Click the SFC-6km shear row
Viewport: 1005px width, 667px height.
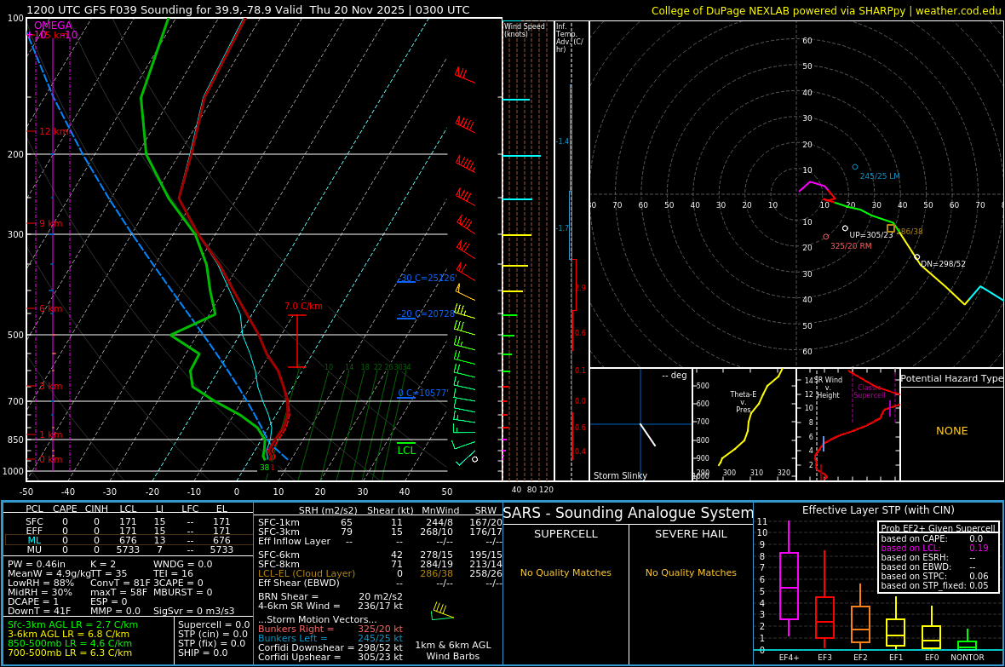coord(380,555)
